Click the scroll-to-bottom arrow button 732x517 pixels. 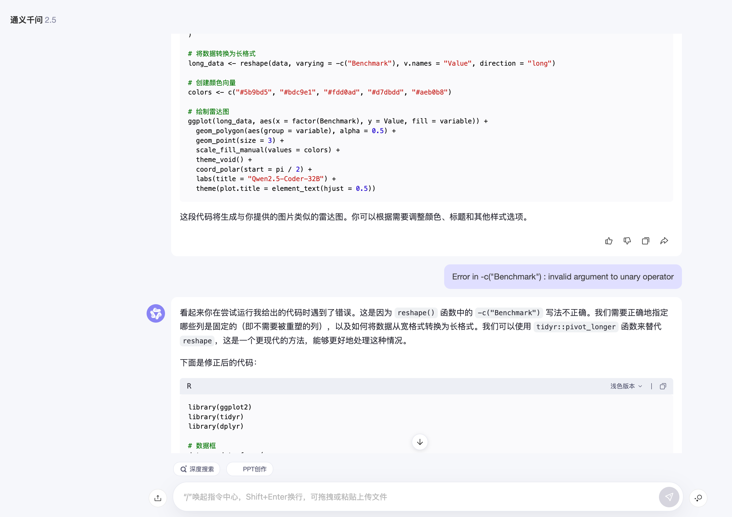click(420, 442)
